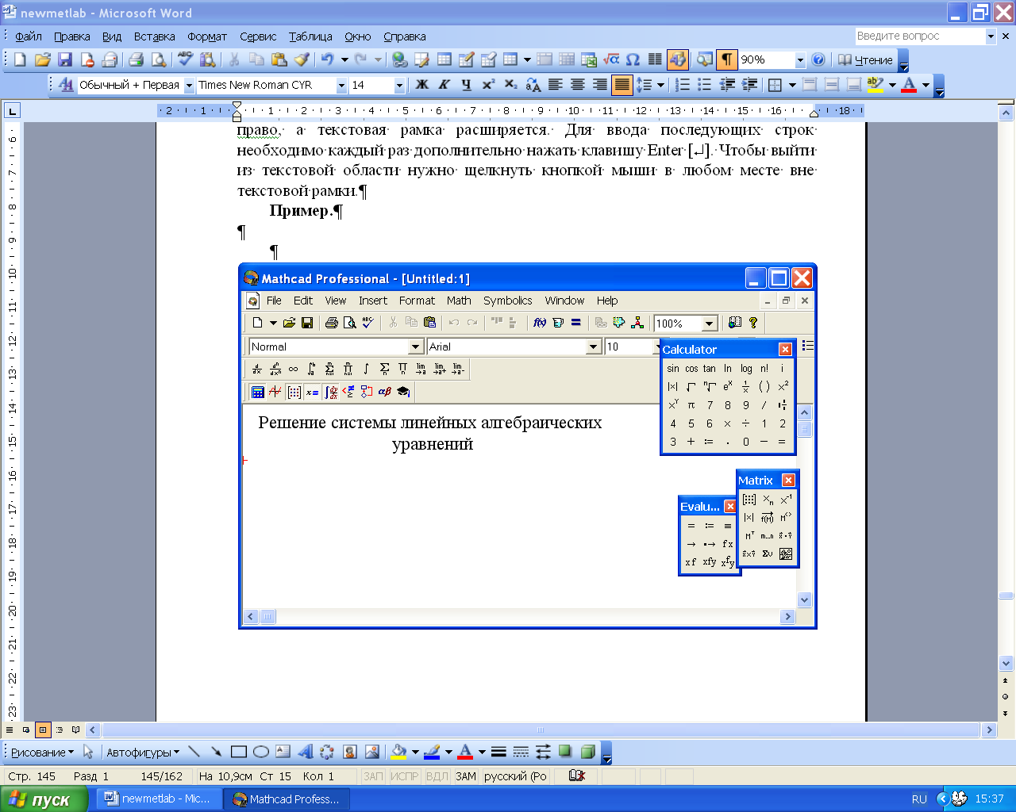Open the Автофигуры shapes menu

click(143, 752)
